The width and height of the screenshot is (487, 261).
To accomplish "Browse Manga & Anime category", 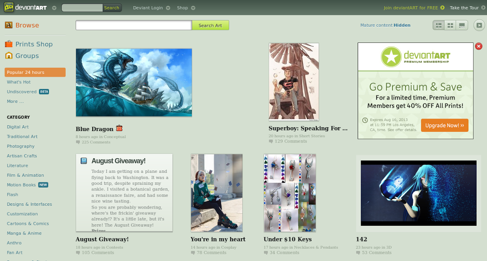I will tap(24, 233).
